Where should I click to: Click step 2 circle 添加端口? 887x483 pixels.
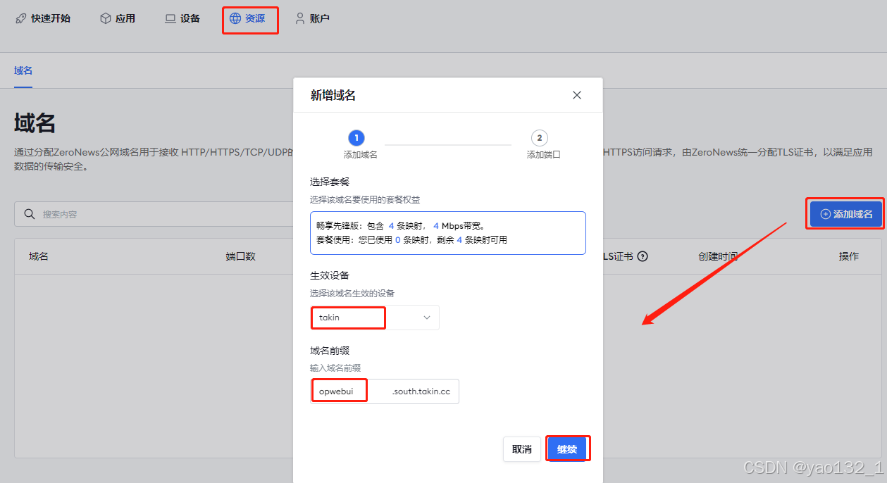point(540,138)
